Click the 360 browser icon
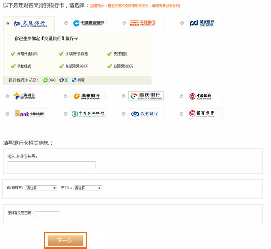This screenshot has height=249, width=271. (x=45, y=80)
